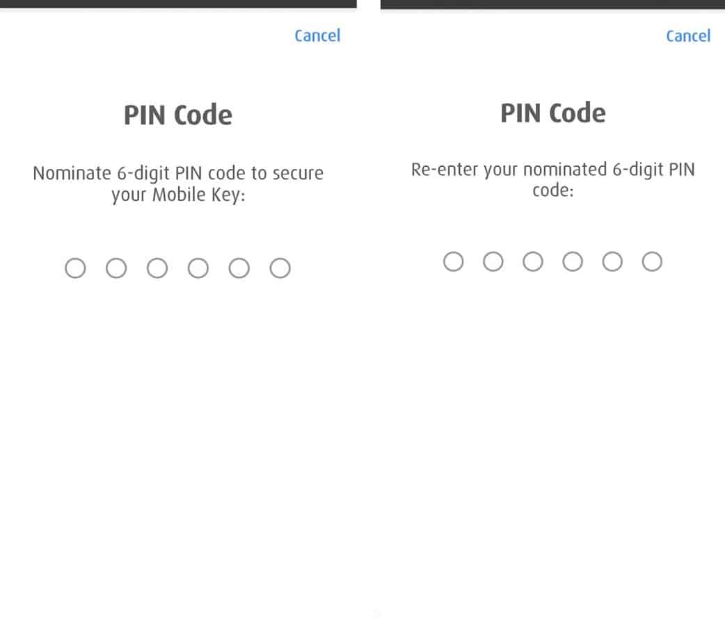The image size is (725, 618).
Task: Tap the fourth PIN circle on left screen
Action: (x=198, y=268)
